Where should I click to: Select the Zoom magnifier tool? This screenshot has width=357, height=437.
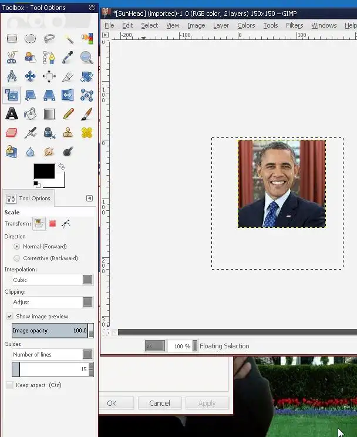click(x=87, y=58)
